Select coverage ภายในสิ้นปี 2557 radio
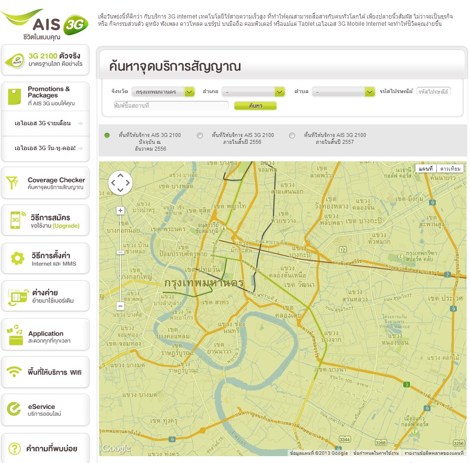470x463 pixels. coord(292,135)
